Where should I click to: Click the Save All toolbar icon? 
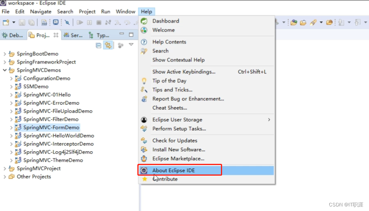click(x=31, y=22)
